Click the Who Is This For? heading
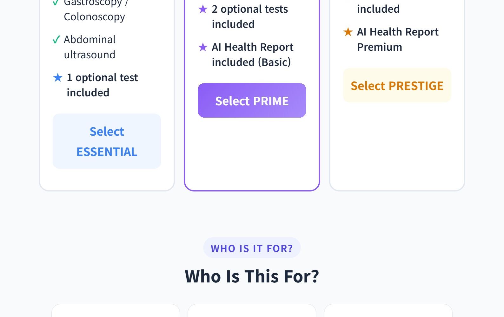 (x=252, y=276)
